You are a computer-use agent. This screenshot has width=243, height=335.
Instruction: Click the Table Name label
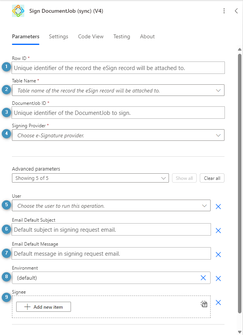pos(24,81)
